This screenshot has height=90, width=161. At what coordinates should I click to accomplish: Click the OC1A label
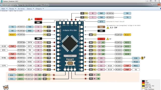30,69
